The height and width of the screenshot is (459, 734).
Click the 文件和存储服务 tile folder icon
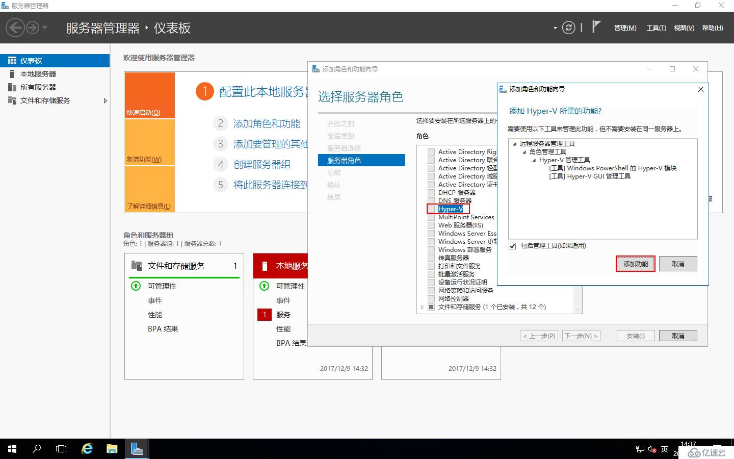(x=137, y=266)
